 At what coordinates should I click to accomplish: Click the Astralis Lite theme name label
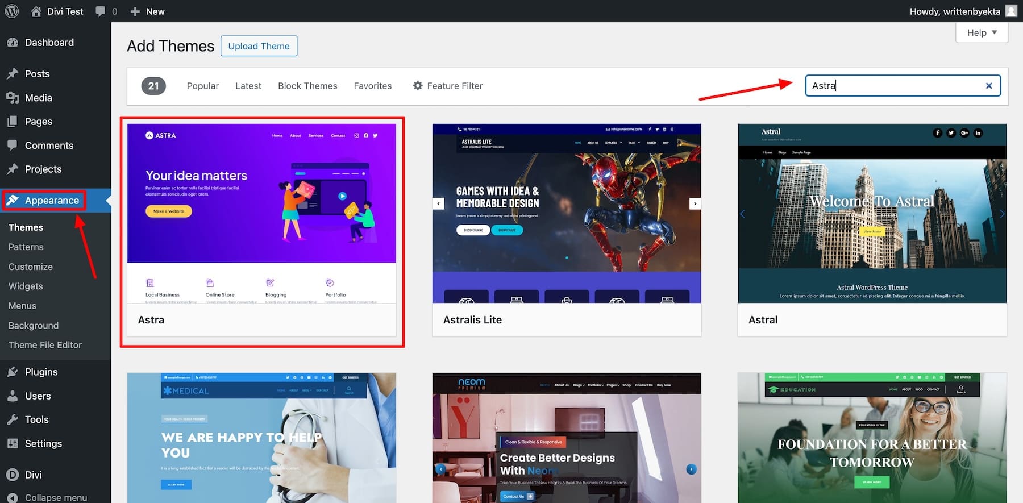[472, 320]
